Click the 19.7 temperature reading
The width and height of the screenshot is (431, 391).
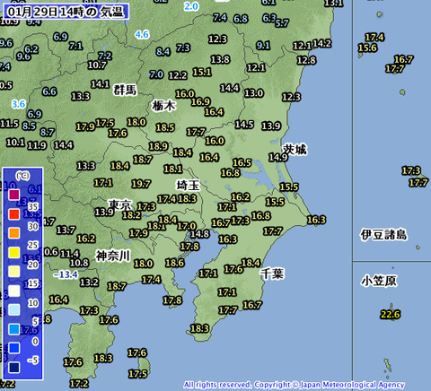[x=141, y=184]
